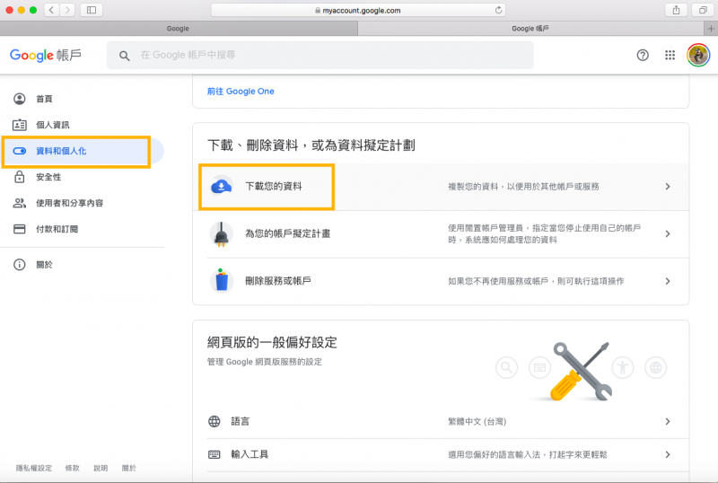Viewport: 718px width, 483px height.
Task: Open the Safari share menu
Action: pos(676,10)
